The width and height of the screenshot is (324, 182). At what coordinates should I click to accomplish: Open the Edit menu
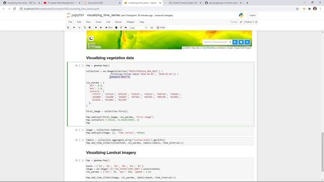[79, 22]
